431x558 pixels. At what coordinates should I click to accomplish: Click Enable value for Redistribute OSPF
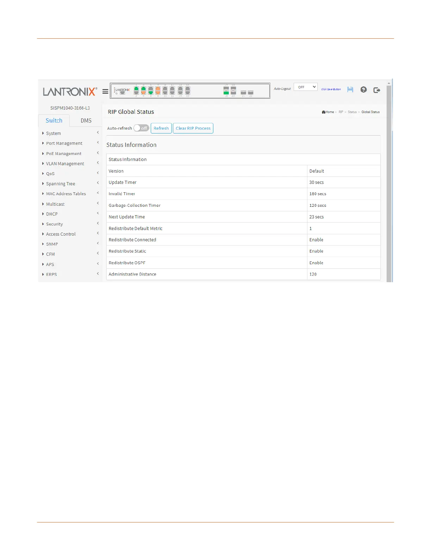point(316,263)
